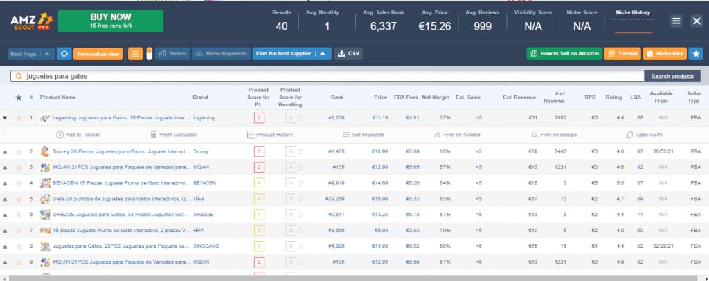Collapse the Legendog row details
709x281 pixels.
click(5, 118)
